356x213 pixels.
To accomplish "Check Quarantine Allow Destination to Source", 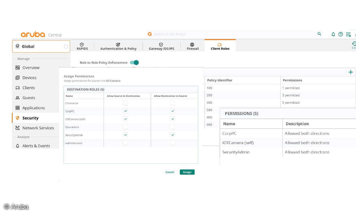I will [173, 127].
